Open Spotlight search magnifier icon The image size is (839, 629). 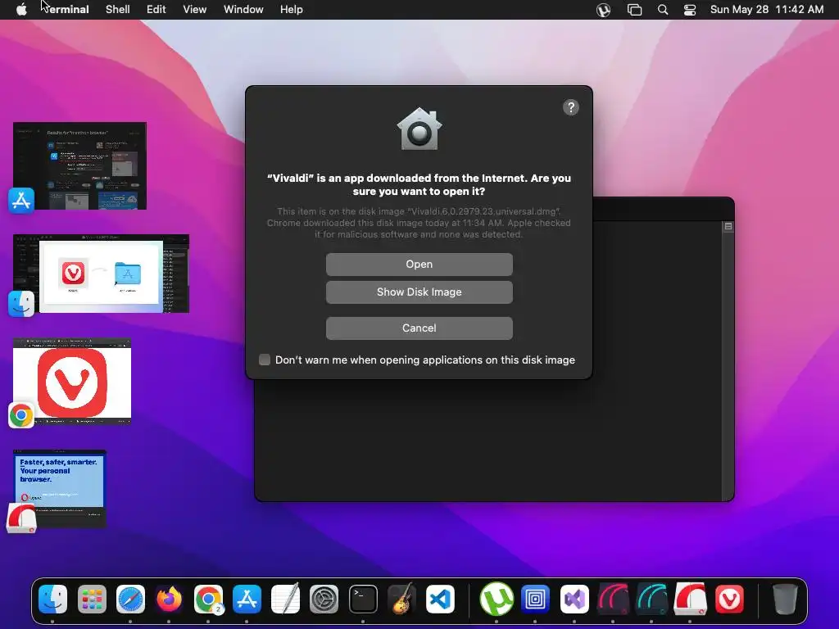[662, 10]
